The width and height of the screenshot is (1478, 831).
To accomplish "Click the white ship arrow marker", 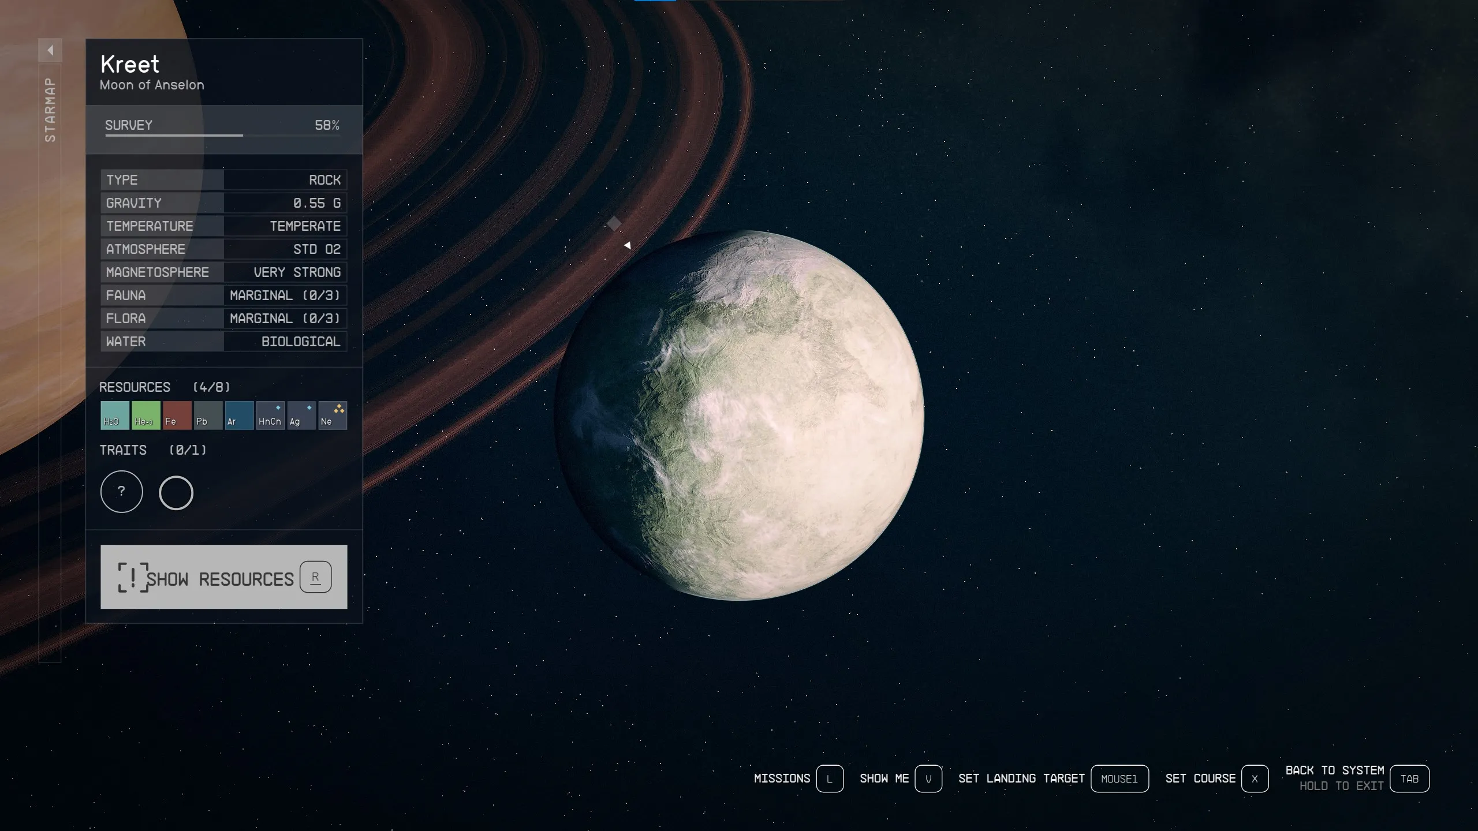I will (628, 245).
